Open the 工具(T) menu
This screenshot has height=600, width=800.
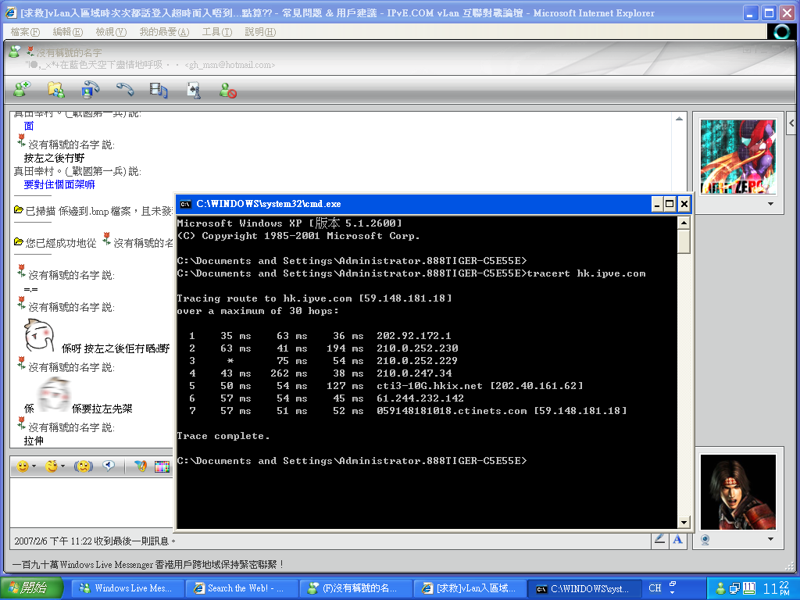[x=217, y=31]
